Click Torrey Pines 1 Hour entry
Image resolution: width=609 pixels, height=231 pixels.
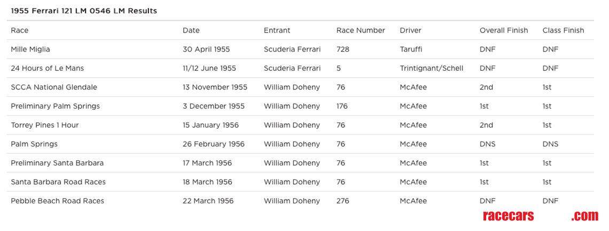pyautogui.click(x=45, y=125)
